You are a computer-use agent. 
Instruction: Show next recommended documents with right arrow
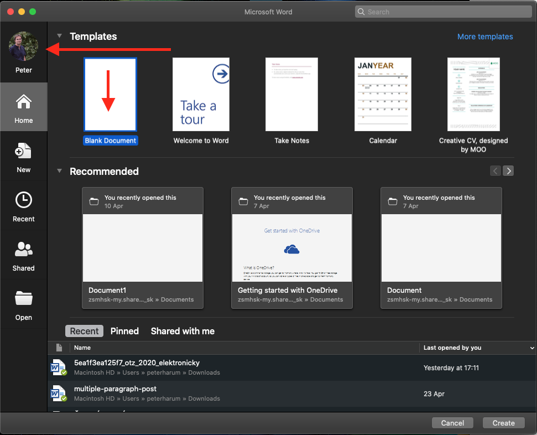508,171
